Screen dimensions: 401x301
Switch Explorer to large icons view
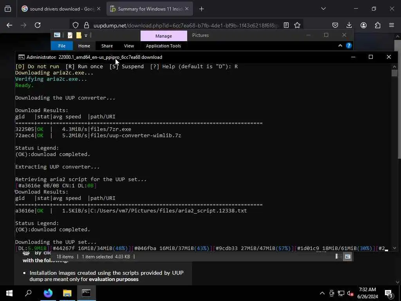point(348,256)
